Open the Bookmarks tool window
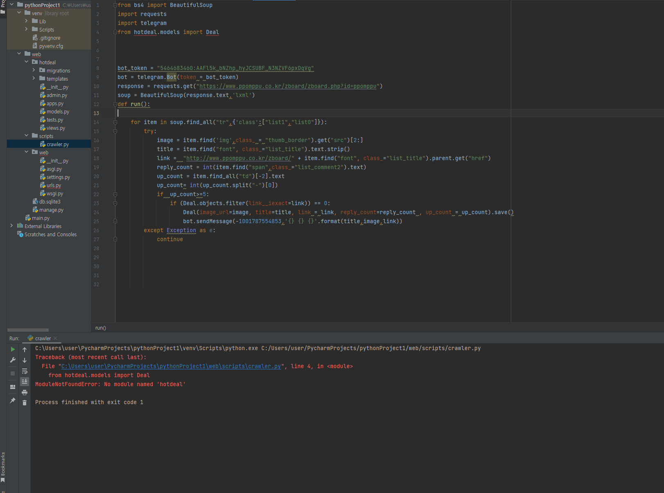Image resolution: width=664 pixels, height=493 pixels. 3,467
